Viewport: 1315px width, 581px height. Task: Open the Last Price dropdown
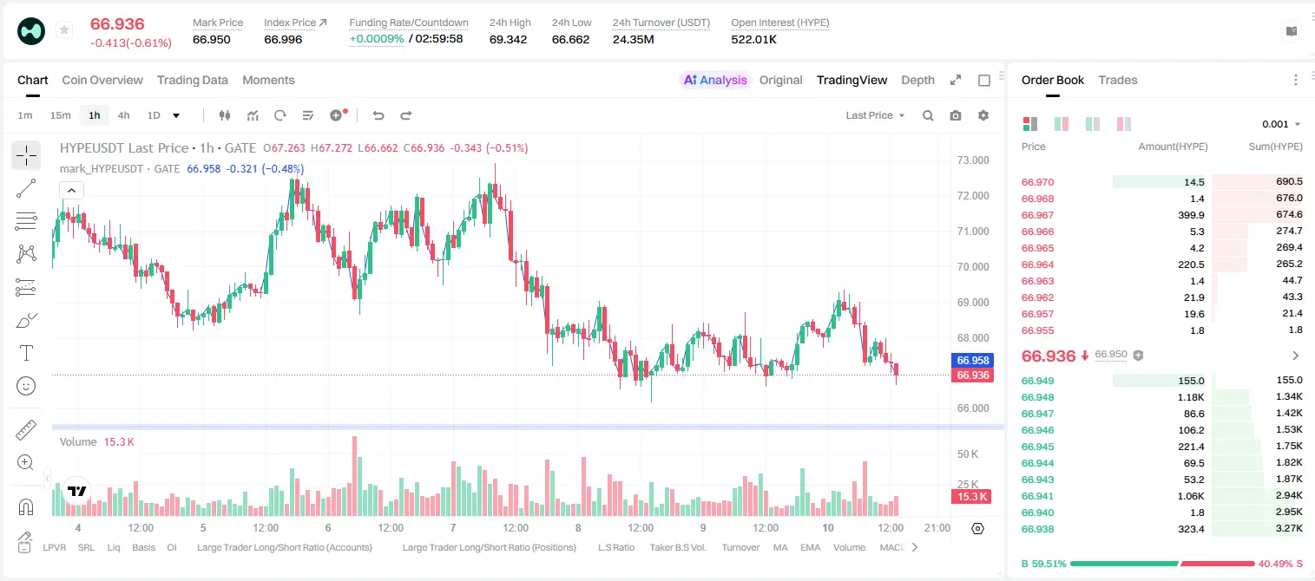[x=875, y=115]
